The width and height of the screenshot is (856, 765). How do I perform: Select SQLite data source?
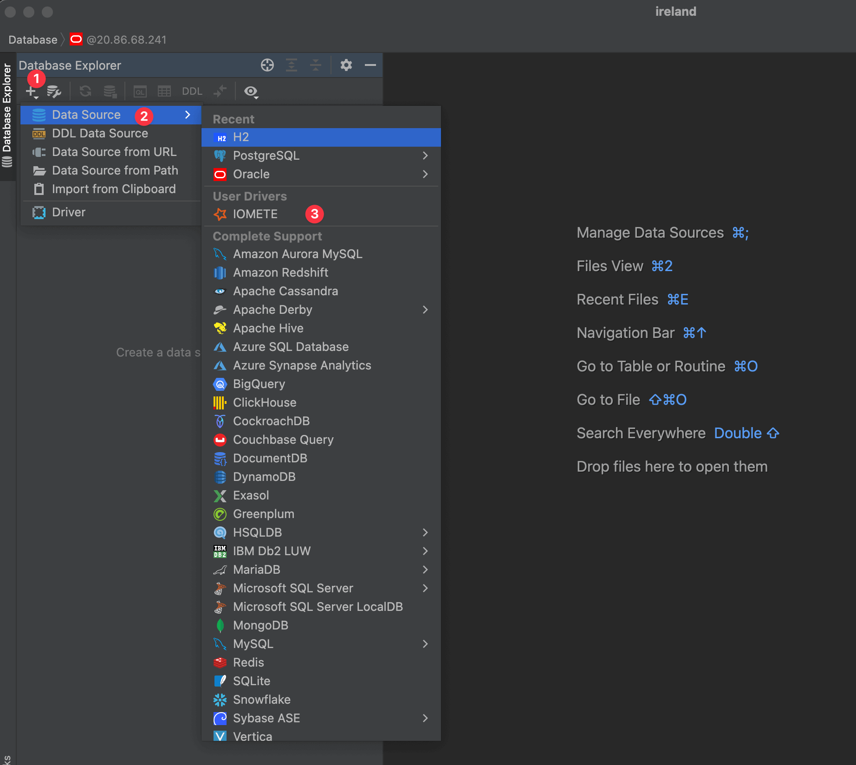pyautogui.click(x=321, y=681)
